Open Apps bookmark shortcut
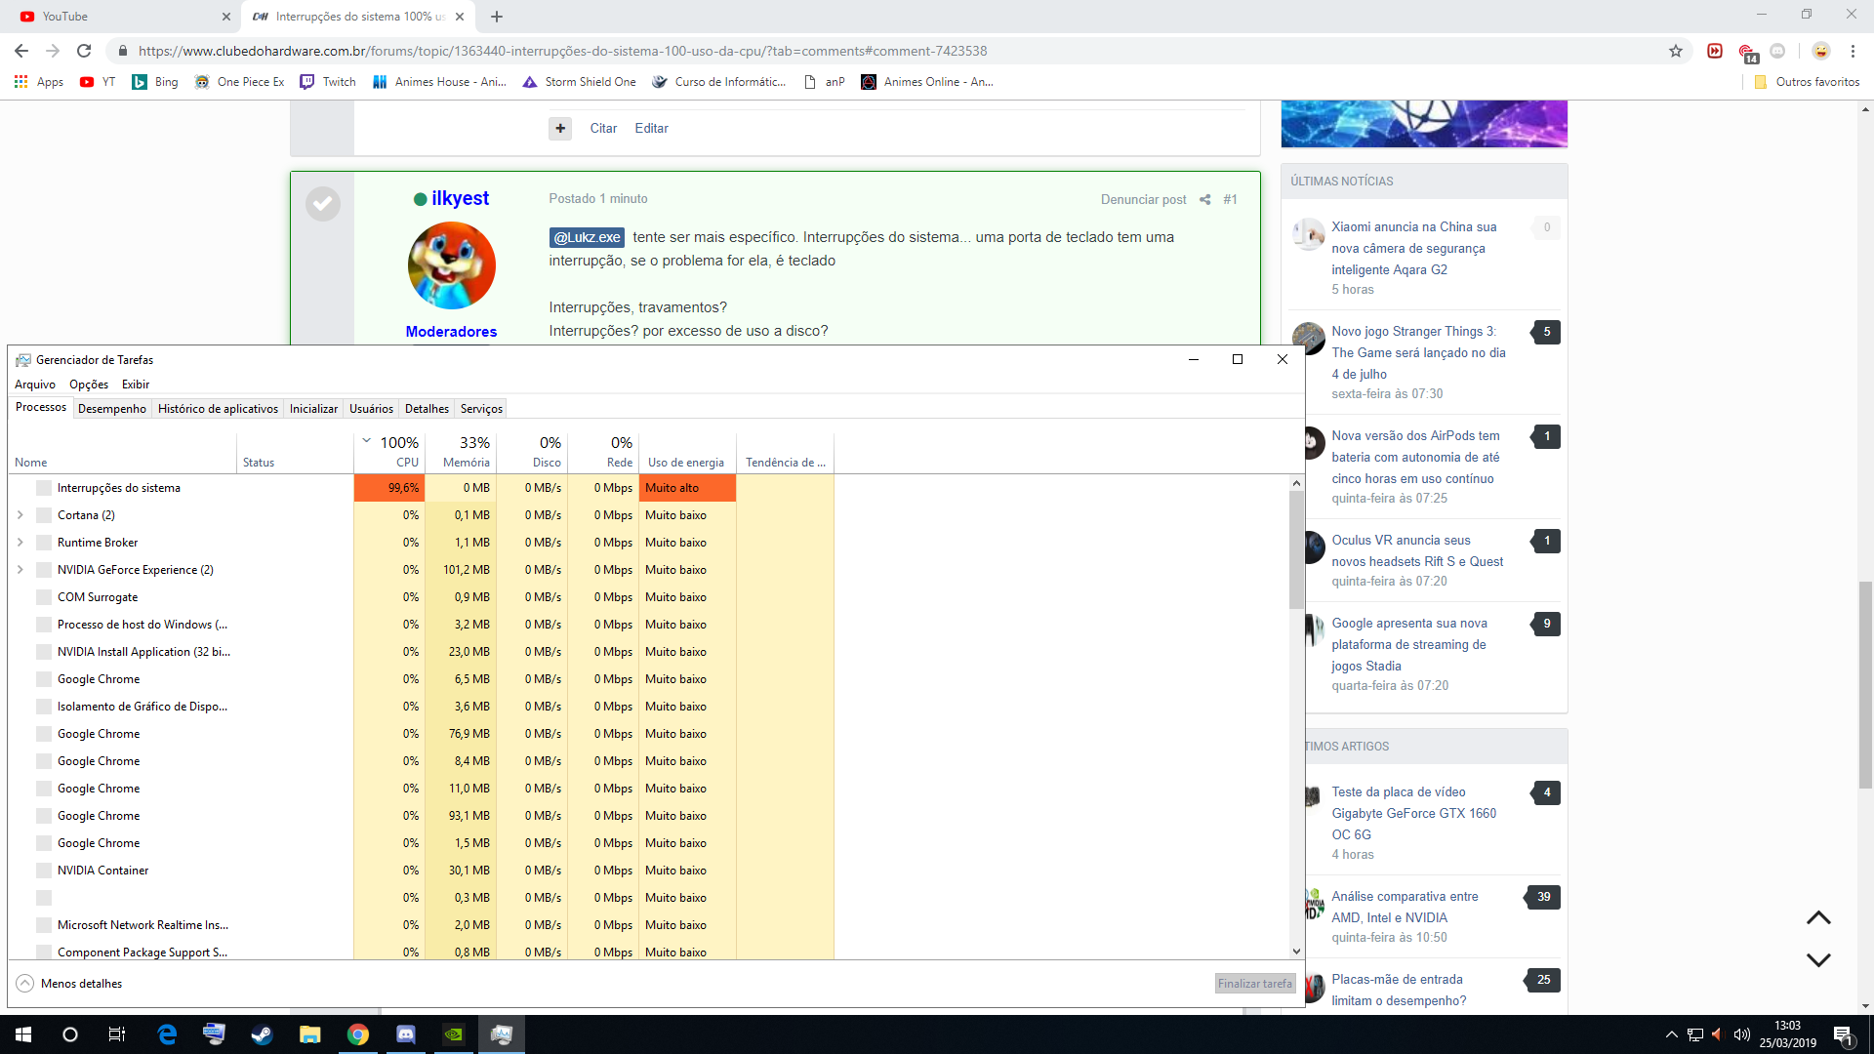 [x=39, y=82]
